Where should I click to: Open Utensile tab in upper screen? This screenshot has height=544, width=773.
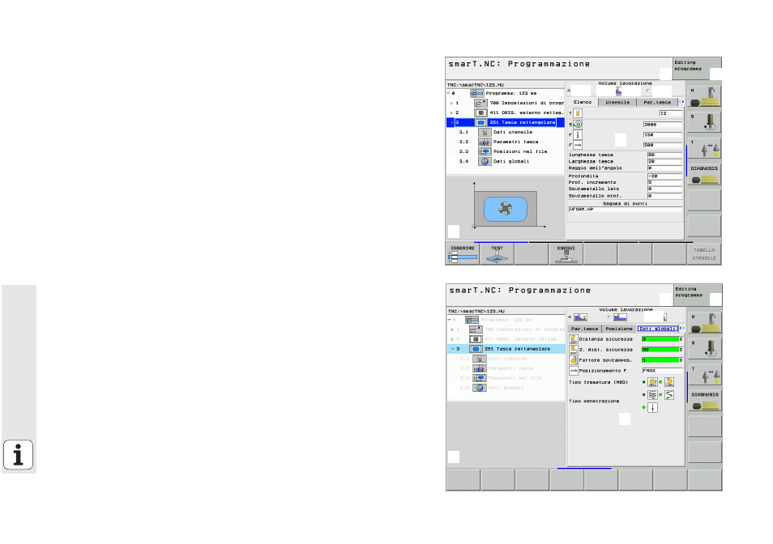tap(617, 102)
